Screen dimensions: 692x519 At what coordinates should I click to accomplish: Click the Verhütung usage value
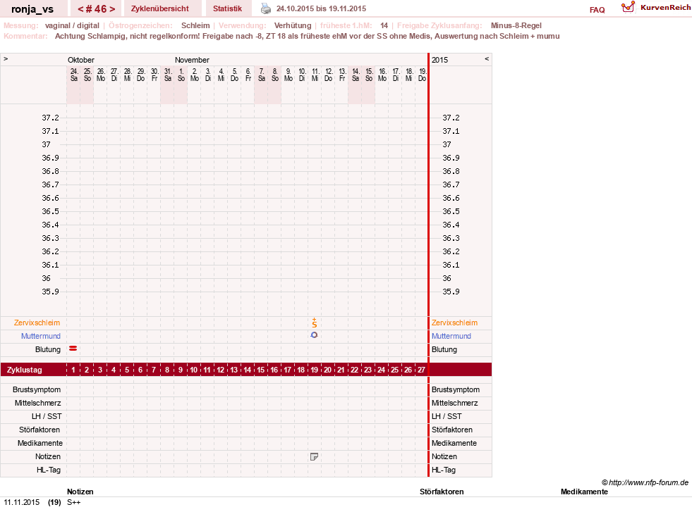pos(293,25)
